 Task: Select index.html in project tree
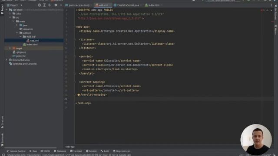[x=32, y=45]
